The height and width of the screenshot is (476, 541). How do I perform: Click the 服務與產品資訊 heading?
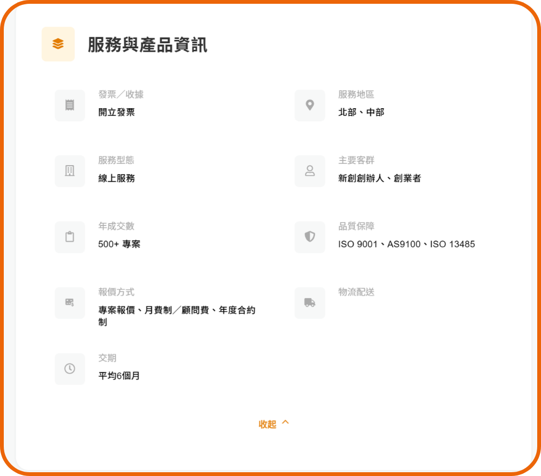click(x=147, y=45)
